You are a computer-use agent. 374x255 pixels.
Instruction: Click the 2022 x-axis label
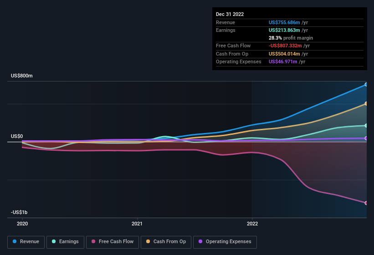pyautogui.click(x=252, y=224)
